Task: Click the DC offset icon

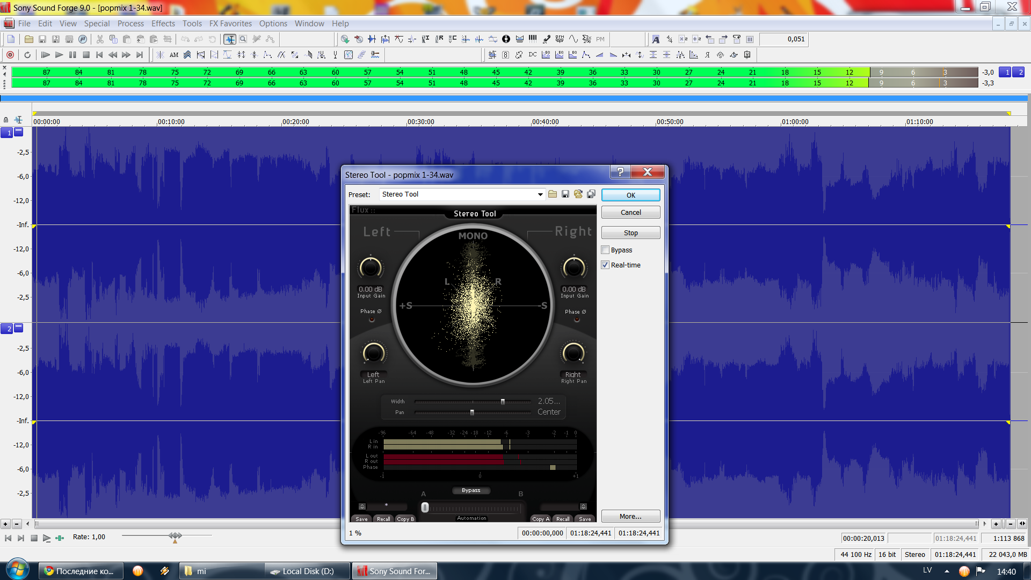Action: (x=533, y=55)
